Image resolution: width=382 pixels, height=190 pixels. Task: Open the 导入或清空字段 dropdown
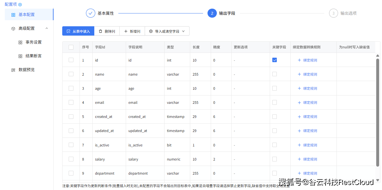[x=167, y=31]
